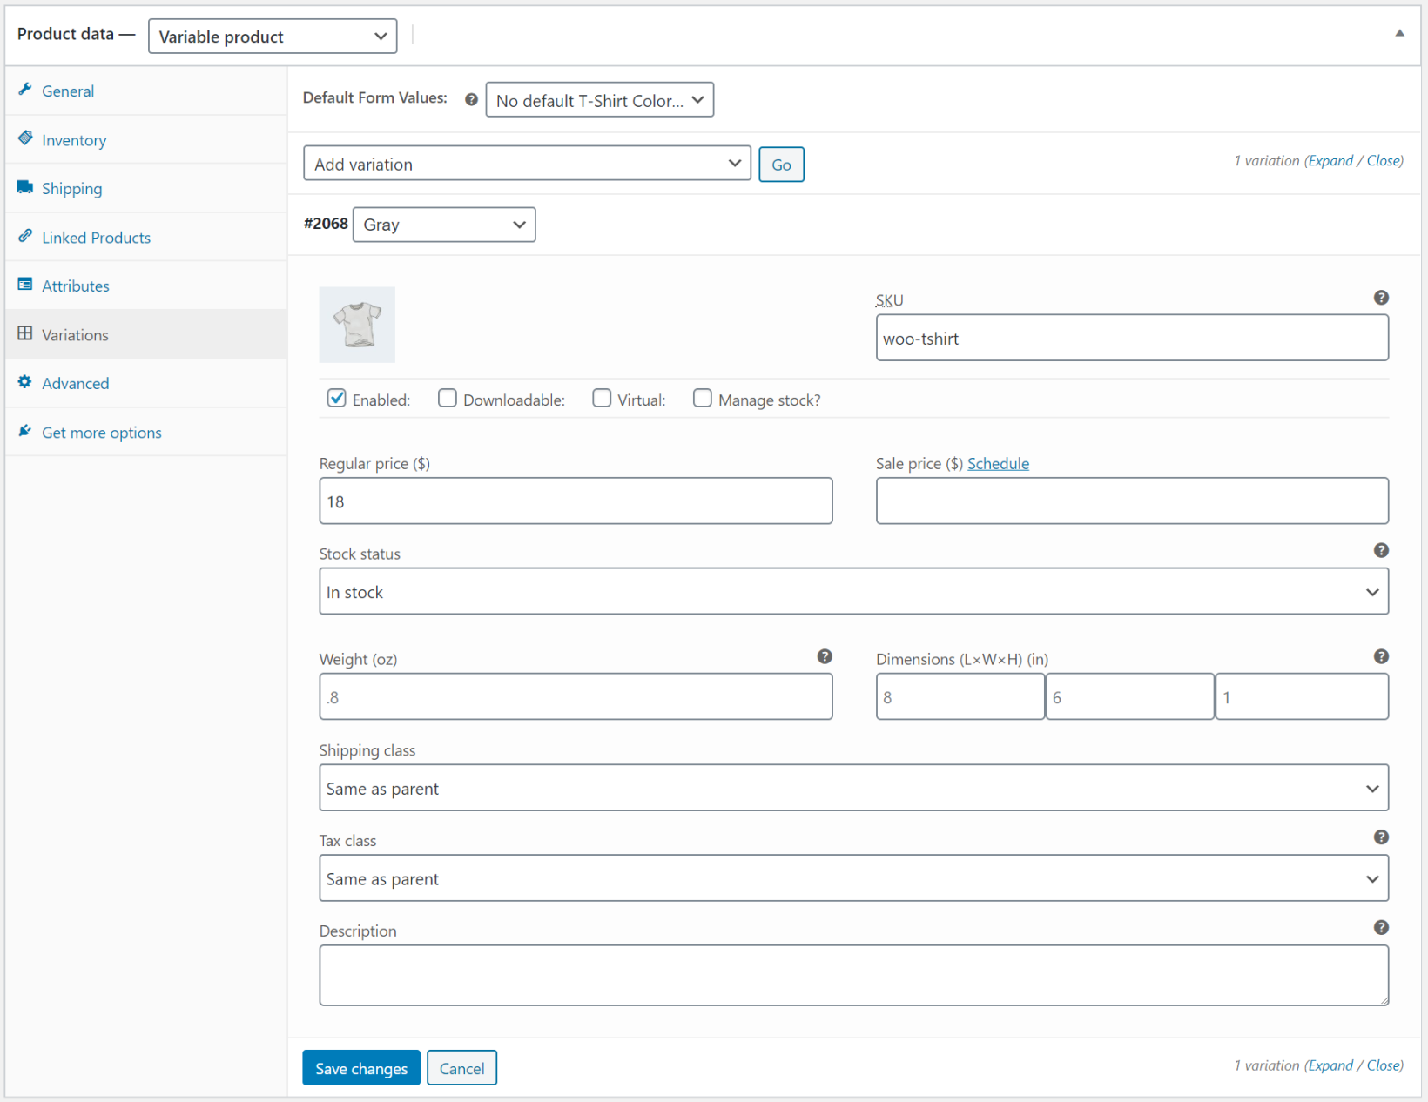Check the Downloadable checkbox

[448, 399]
